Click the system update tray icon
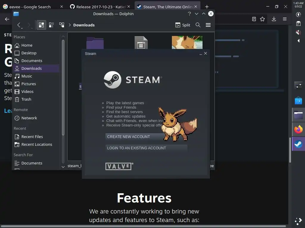This screenshot has height=228, width=305. [x=298, y=15]
